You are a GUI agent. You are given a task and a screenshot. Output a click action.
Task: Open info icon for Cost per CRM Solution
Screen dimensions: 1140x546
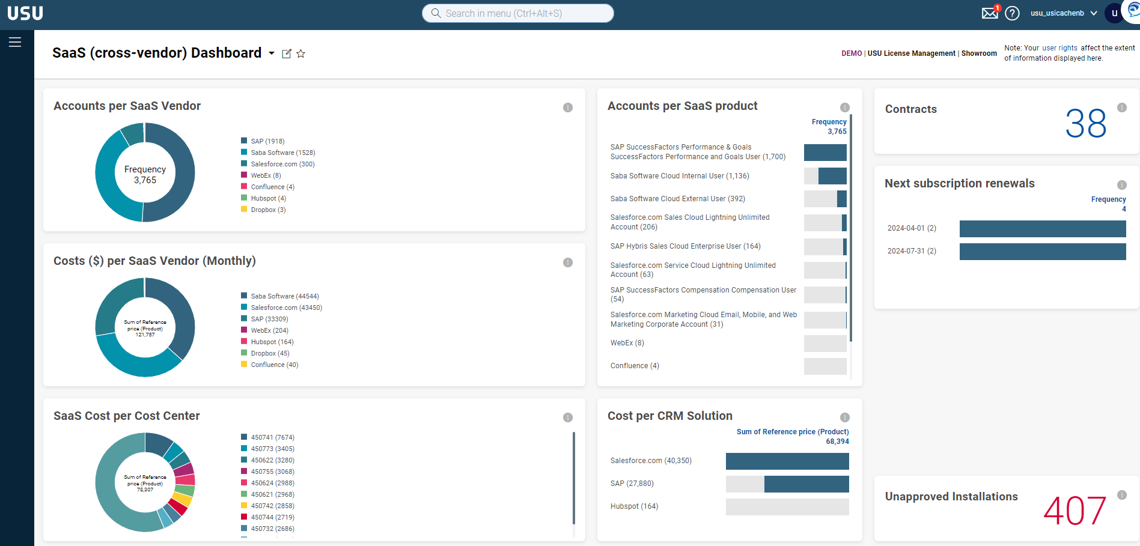coord(845,417)
